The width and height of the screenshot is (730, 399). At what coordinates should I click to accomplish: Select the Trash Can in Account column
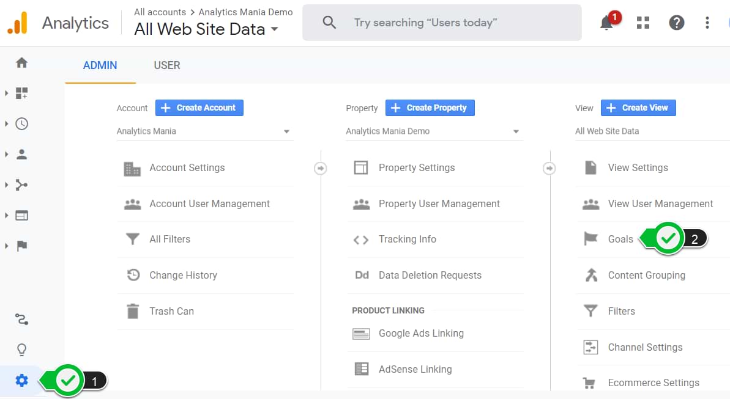(x=171, y=311)
